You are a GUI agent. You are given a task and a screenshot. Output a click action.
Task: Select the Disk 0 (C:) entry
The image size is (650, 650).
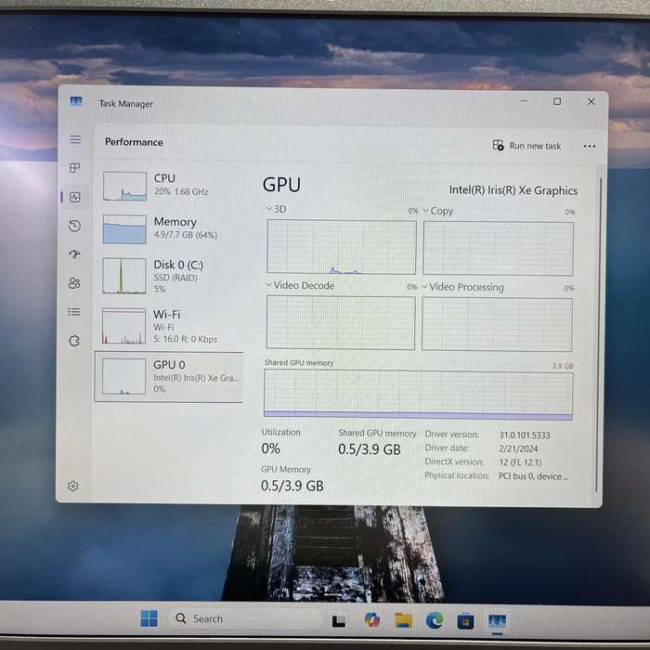pyautogui.click(x=170, y=276)
